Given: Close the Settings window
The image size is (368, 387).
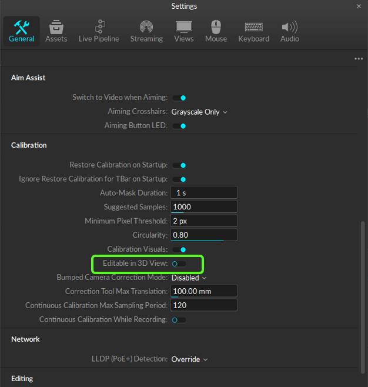Looking at the screenshot, I should (x=359, y=6).
